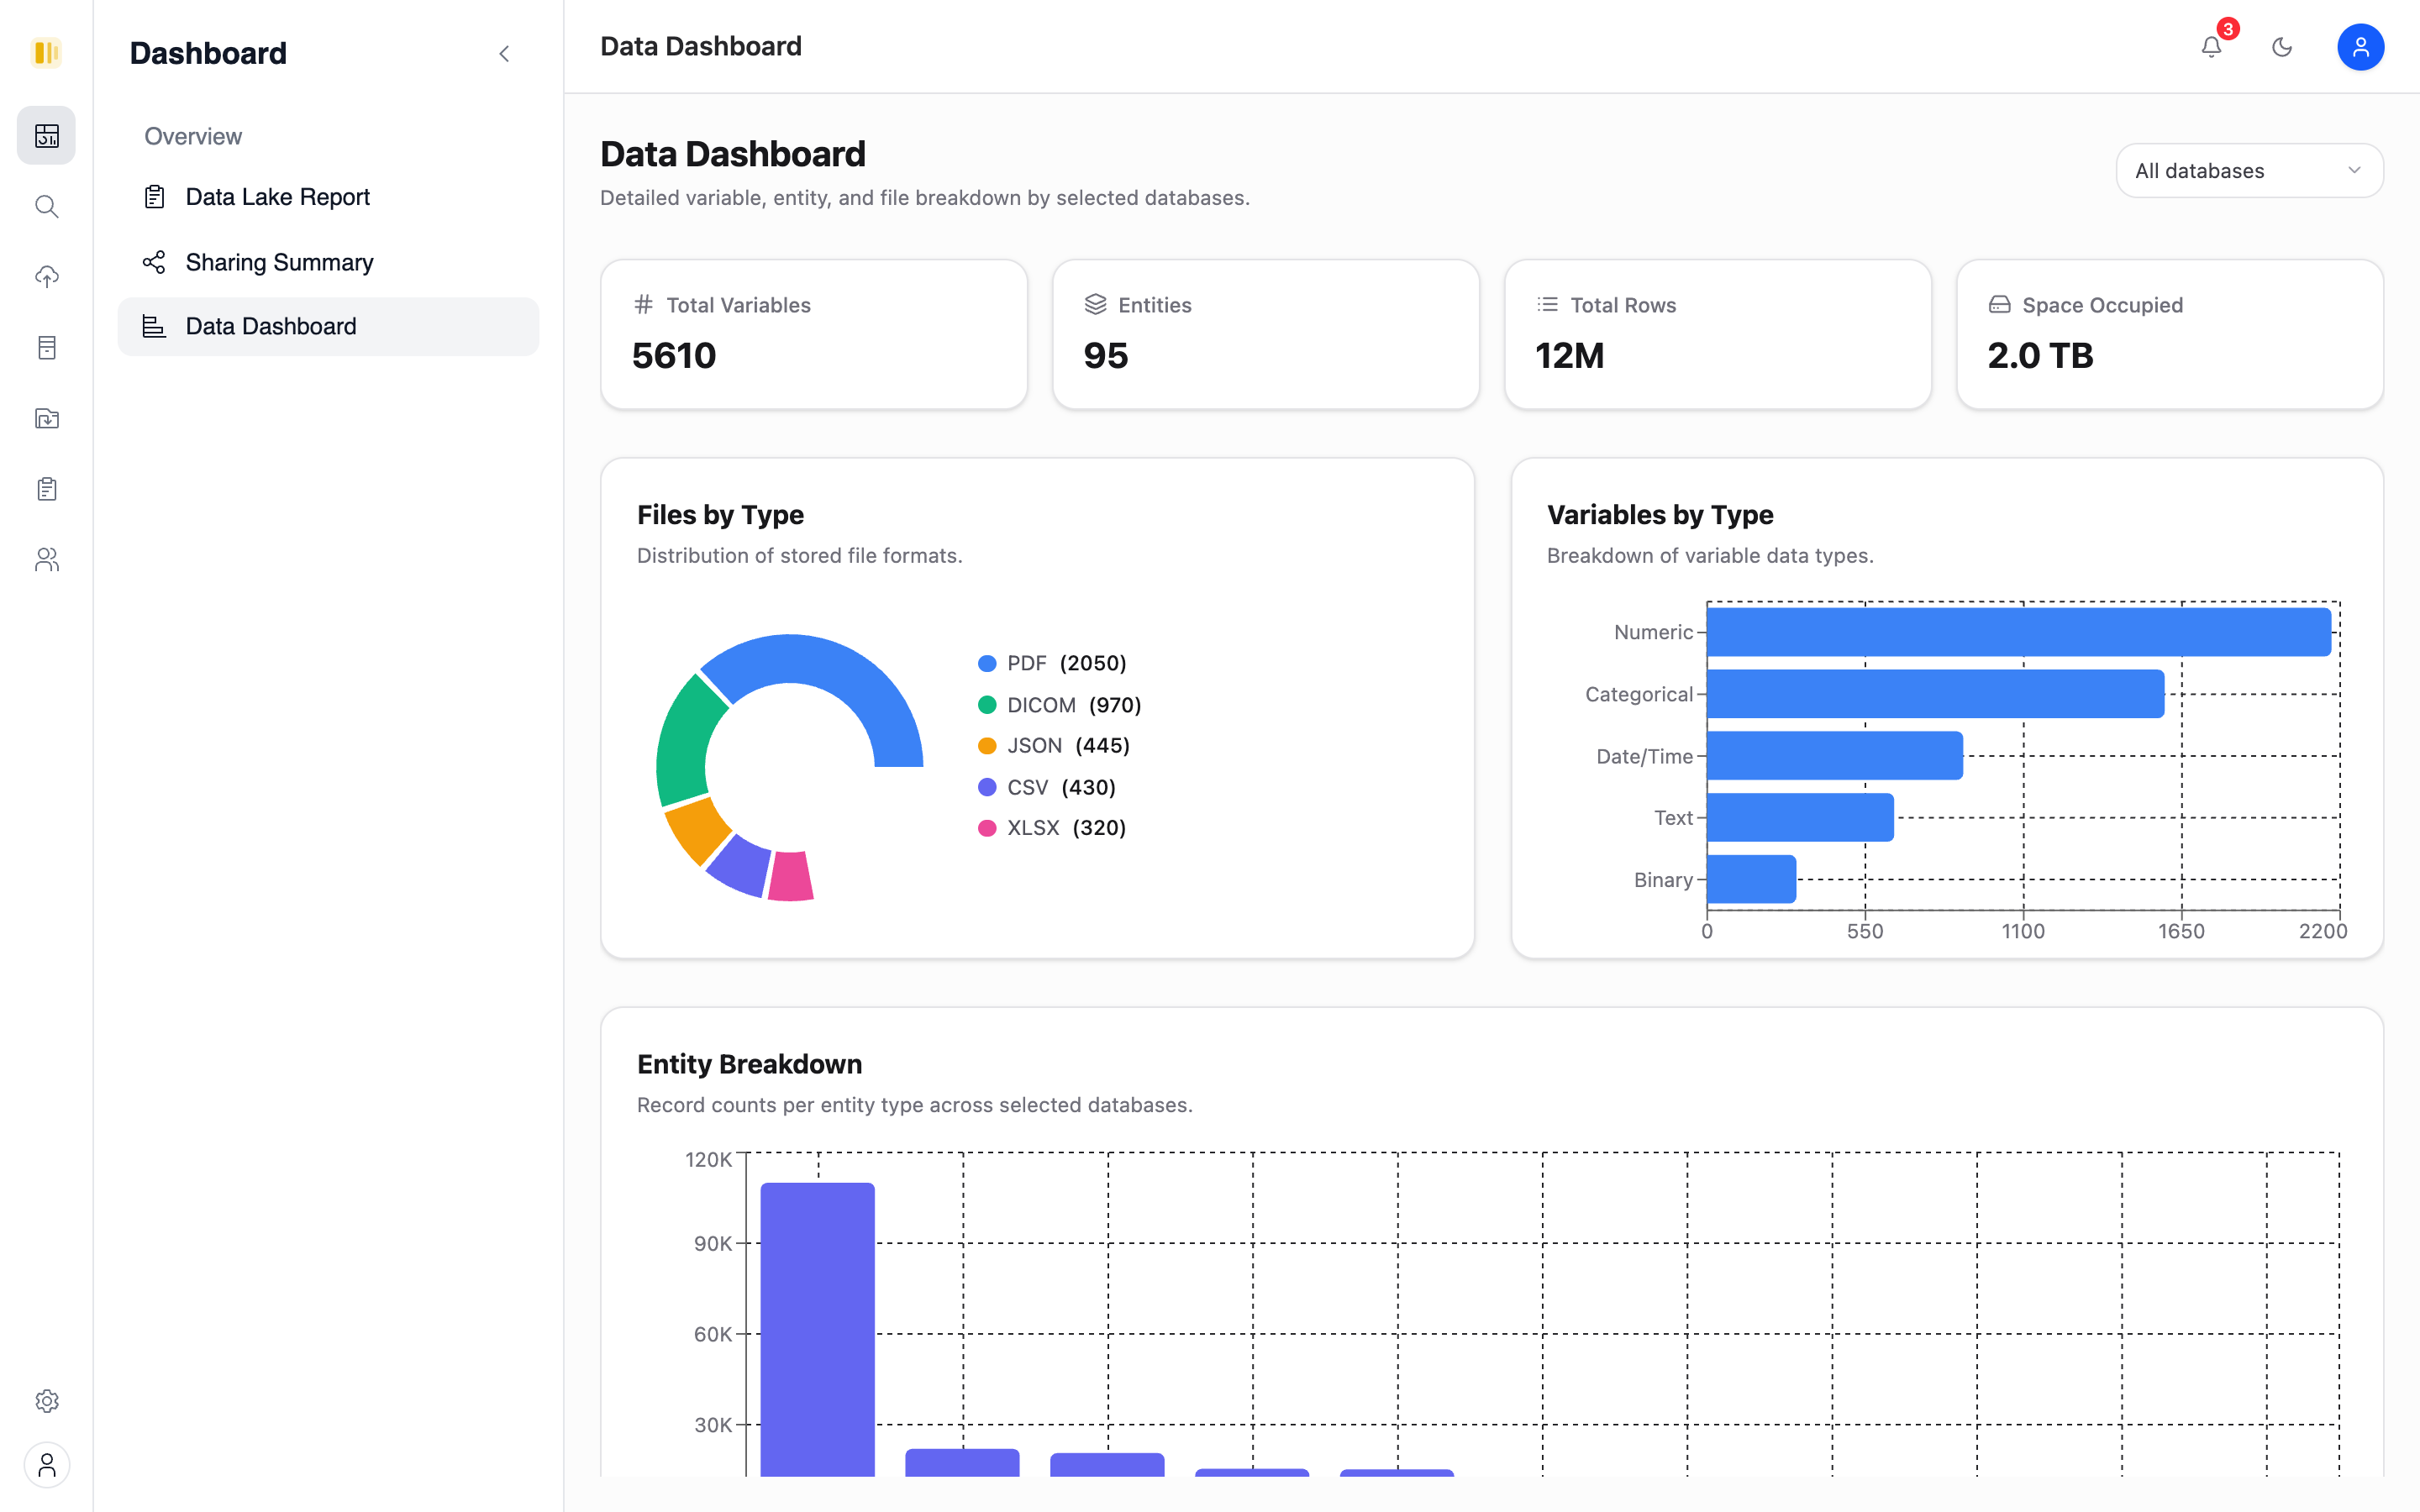Screen dimensions: 2420x1512
Task: Click the CSV (430) legend entry
Action: pyautogui.click(x=1047, y=787)
